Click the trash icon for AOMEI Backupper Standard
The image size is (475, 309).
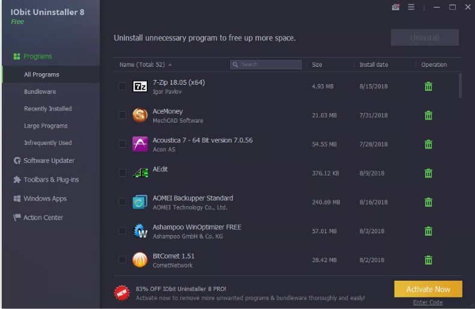click(x=428, y=202)
